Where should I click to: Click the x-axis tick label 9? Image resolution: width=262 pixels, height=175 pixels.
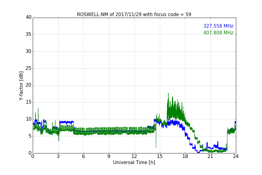point(109,156)
